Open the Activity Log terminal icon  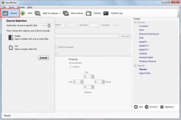point(106,13)
